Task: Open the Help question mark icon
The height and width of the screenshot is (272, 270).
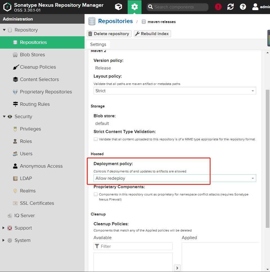Action: click(243, 7)
